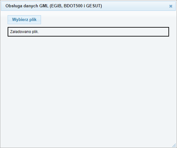Click the X icon in the header

click(171, 6)
